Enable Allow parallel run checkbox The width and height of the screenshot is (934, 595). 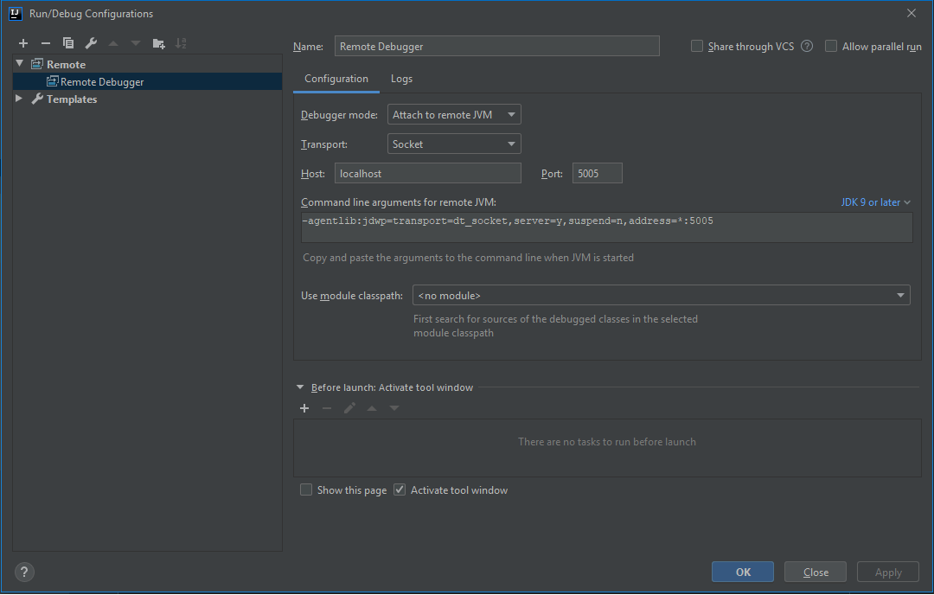[831, 46]
